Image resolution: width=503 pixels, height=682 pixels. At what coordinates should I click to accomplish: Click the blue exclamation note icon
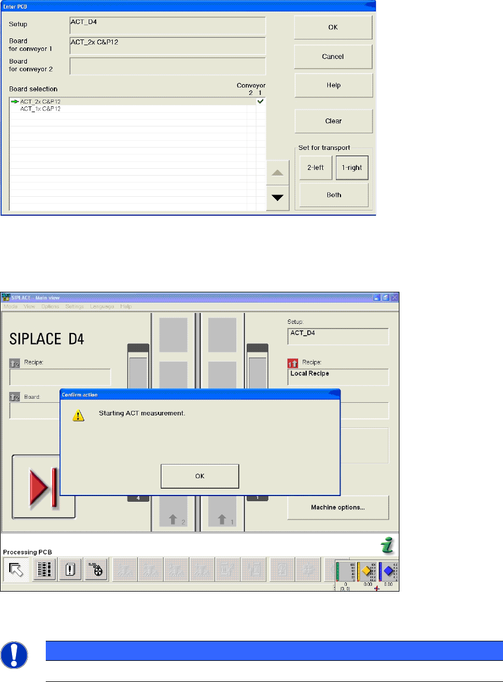14,655
